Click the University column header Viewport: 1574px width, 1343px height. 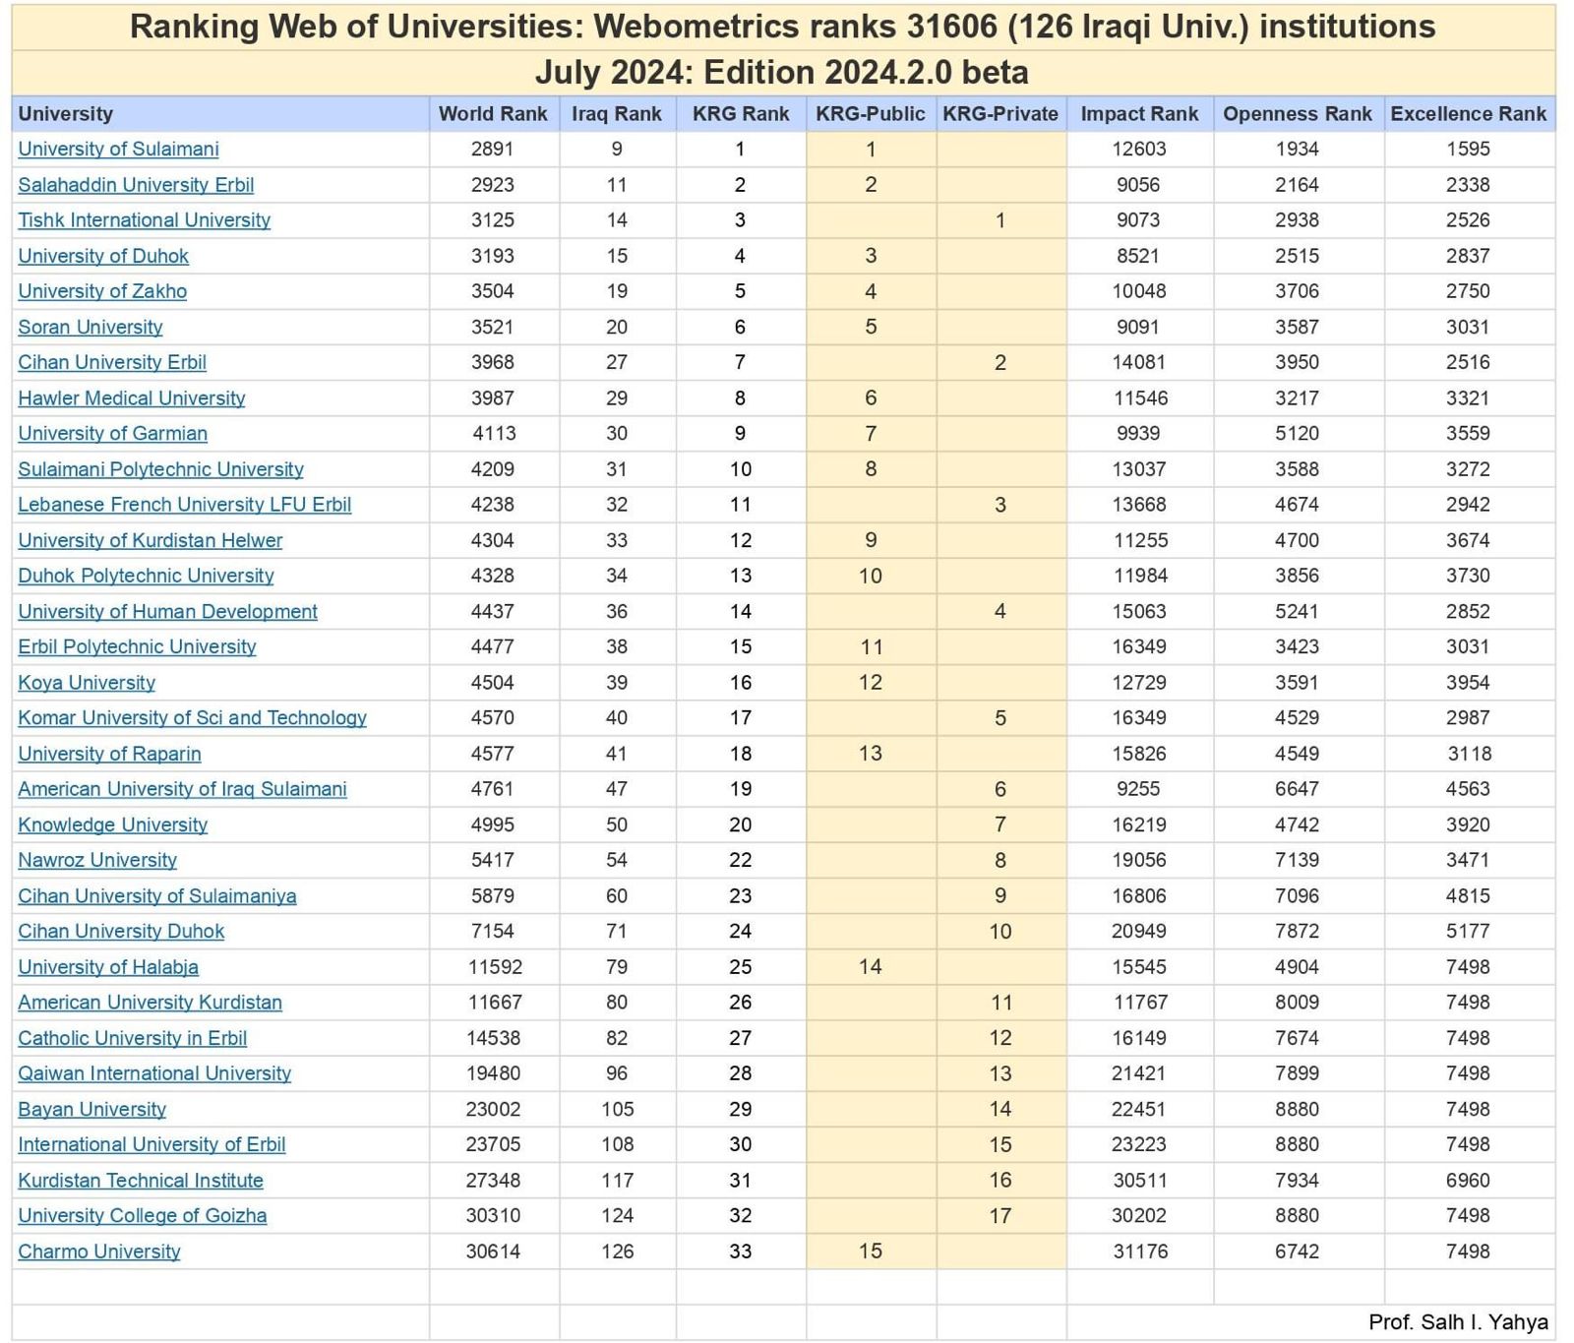(66, 114)
